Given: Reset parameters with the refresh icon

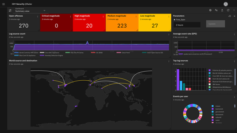Looking at the screenshot, I should (230, 16).
